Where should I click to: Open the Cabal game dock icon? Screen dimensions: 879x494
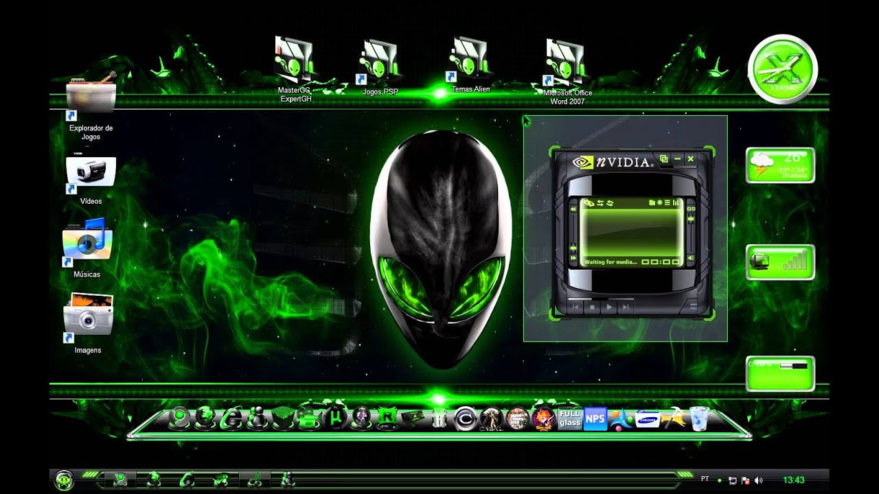[491, 419]
